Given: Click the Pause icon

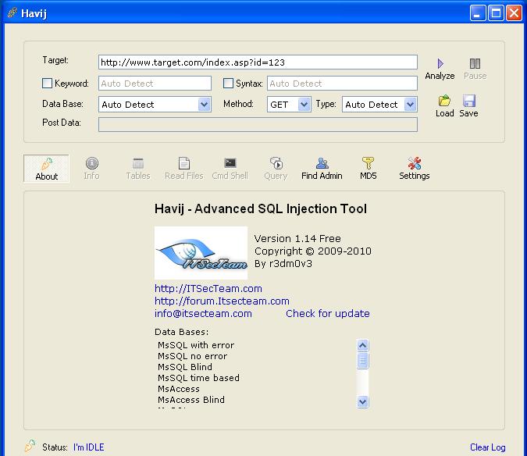Looking at the screenshot, I should [x=475, y=63].
